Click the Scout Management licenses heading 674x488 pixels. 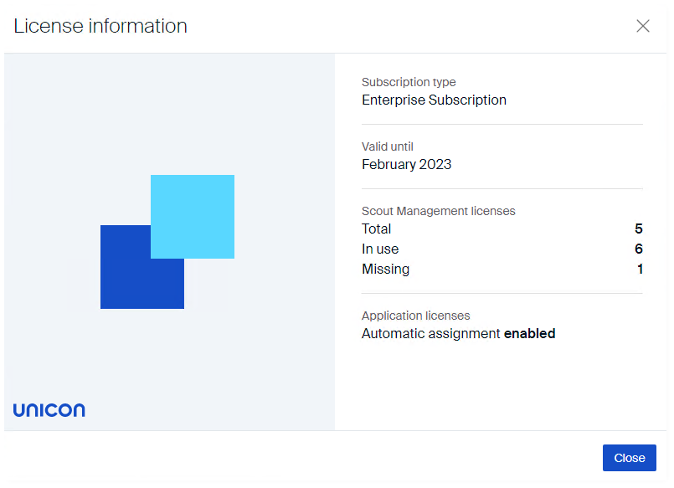coord(438,211)
